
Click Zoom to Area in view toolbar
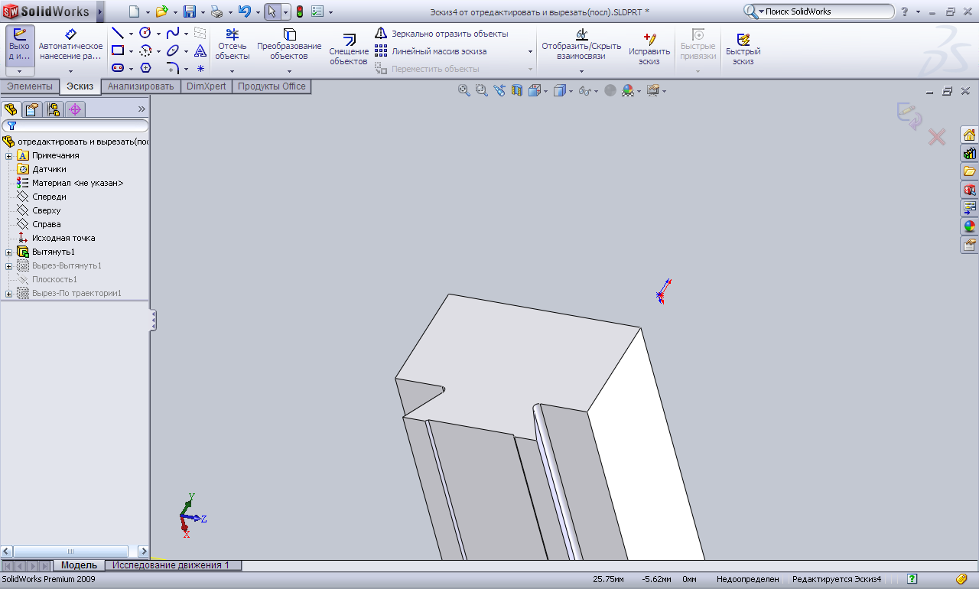click(481, 90)
